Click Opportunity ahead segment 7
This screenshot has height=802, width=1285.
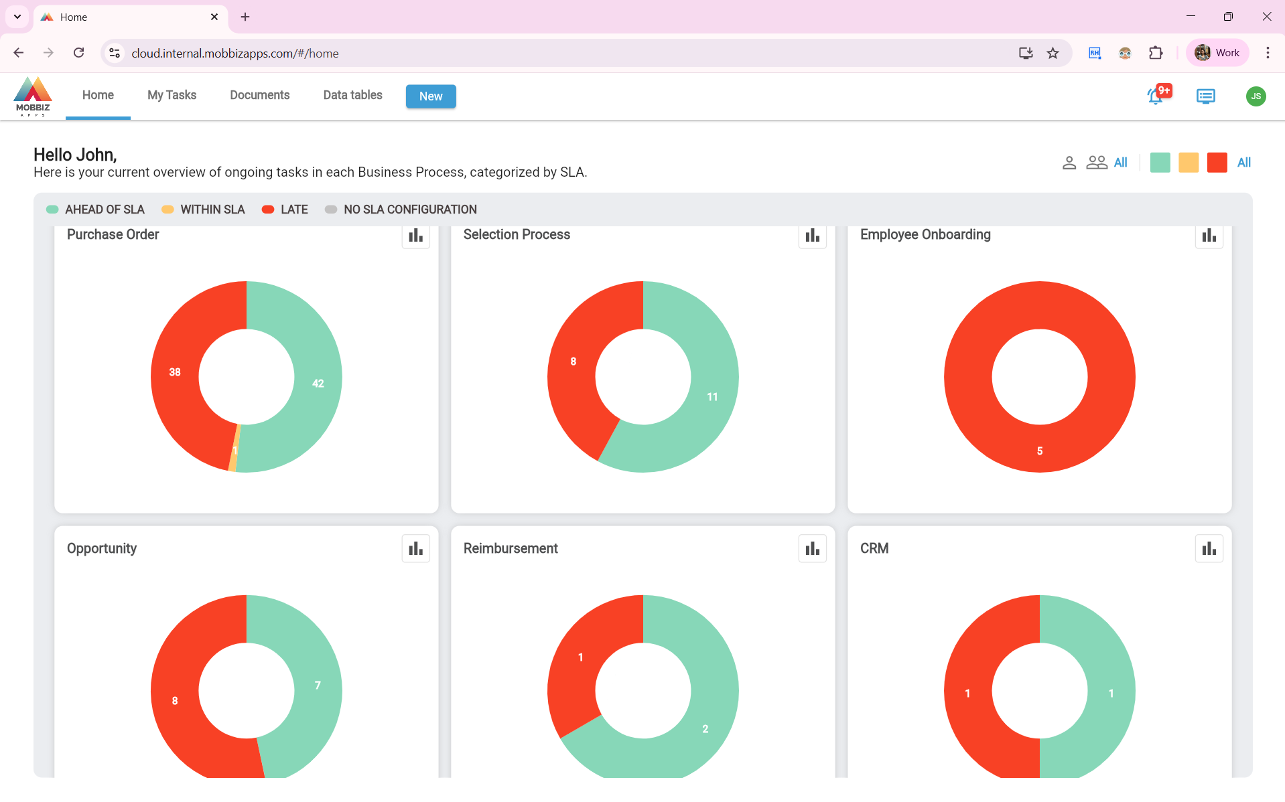click(318, 686)
